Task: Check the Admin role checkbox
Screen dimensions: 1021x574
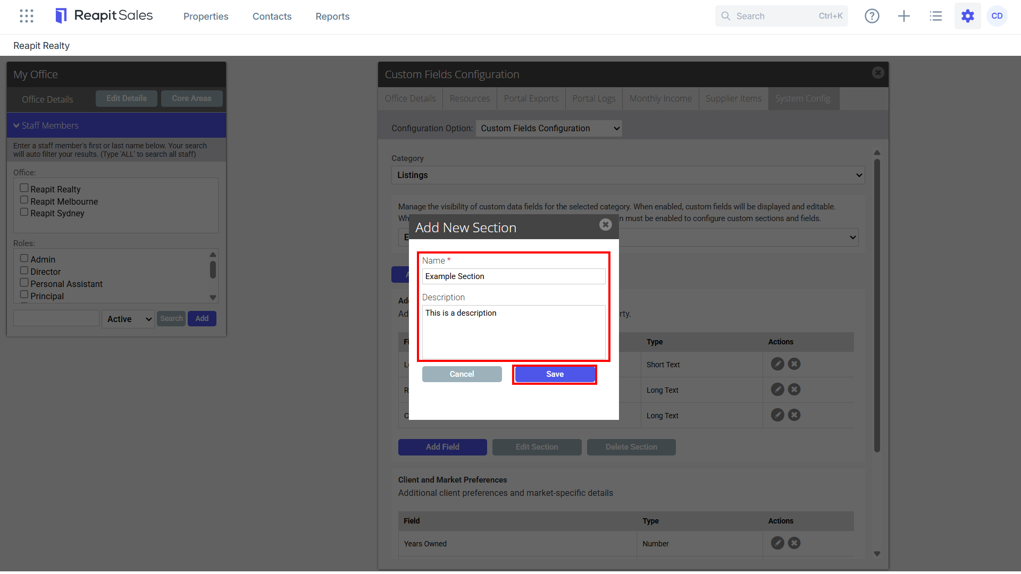Action: (x=24, y=258)
